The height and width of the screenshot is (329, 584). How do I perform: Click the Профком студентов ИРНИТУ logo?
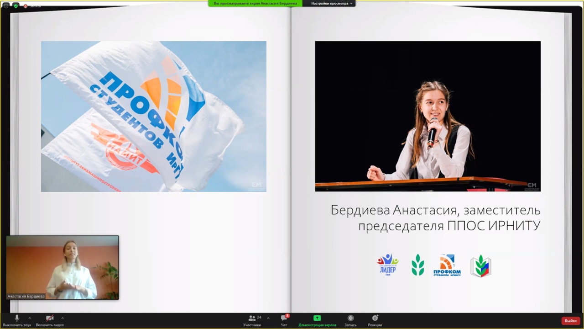point(447,265)
